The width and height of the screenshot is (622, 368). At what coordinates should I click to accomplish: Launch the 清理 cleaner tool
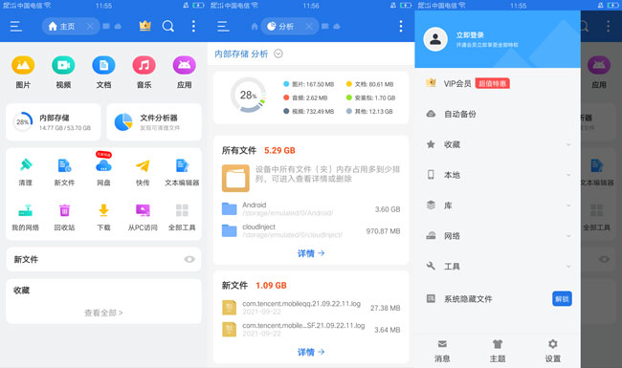(x=26, y=172)
